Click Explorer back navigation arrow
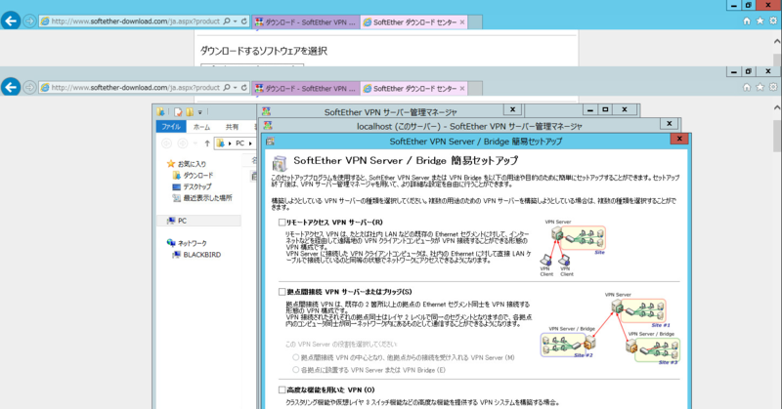This screenshot has width=782, height=409. (166, 143)
